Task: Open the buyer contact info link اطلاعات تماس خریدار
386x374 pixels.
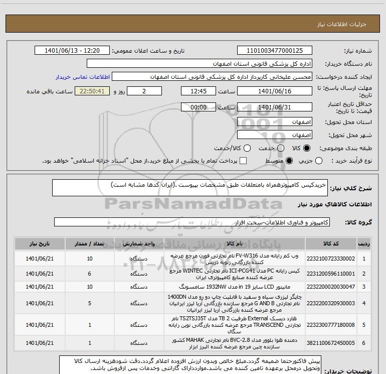Action: [83, 77]
